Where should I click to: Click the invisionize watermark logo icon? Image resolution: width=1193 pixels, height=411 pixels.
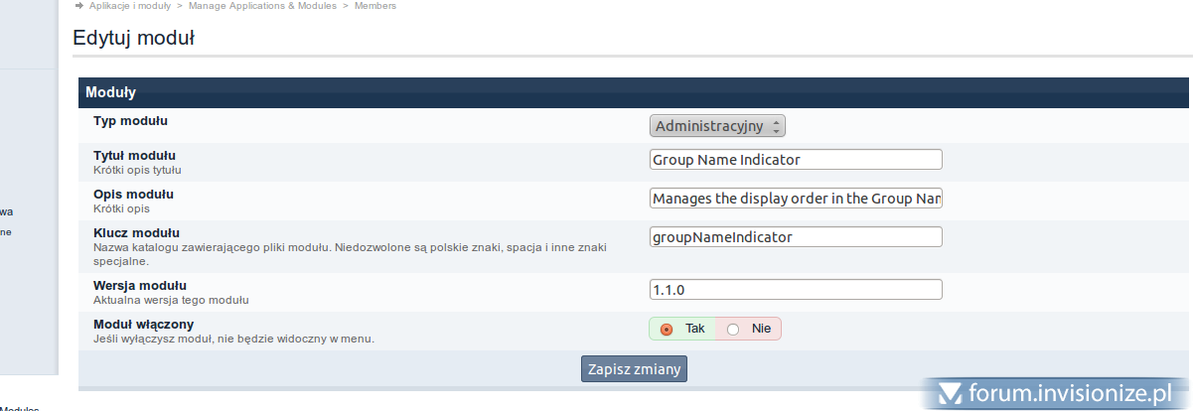click(x=952, y=393)
